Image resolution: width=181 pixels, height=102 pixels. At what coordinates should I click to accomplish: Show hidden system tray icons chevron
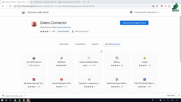point(157,100)
